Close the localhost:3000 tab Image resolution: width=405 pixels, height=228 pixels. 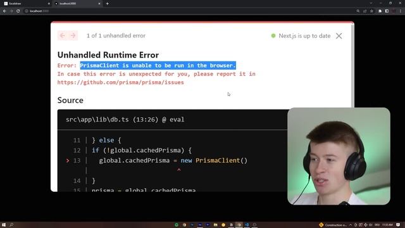pyautogui.click(x=99, y=4)
